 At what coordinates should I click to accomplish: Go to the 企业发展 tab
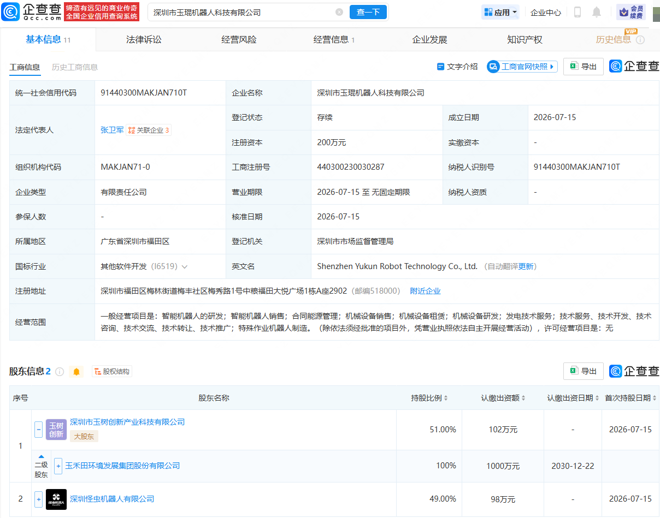click(x=429, y=40)
